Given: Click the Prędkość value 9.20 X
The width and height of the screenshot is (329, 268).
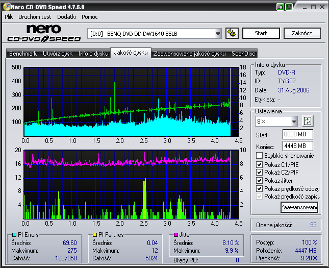Looking at the screenshot, I should (309, 258).
